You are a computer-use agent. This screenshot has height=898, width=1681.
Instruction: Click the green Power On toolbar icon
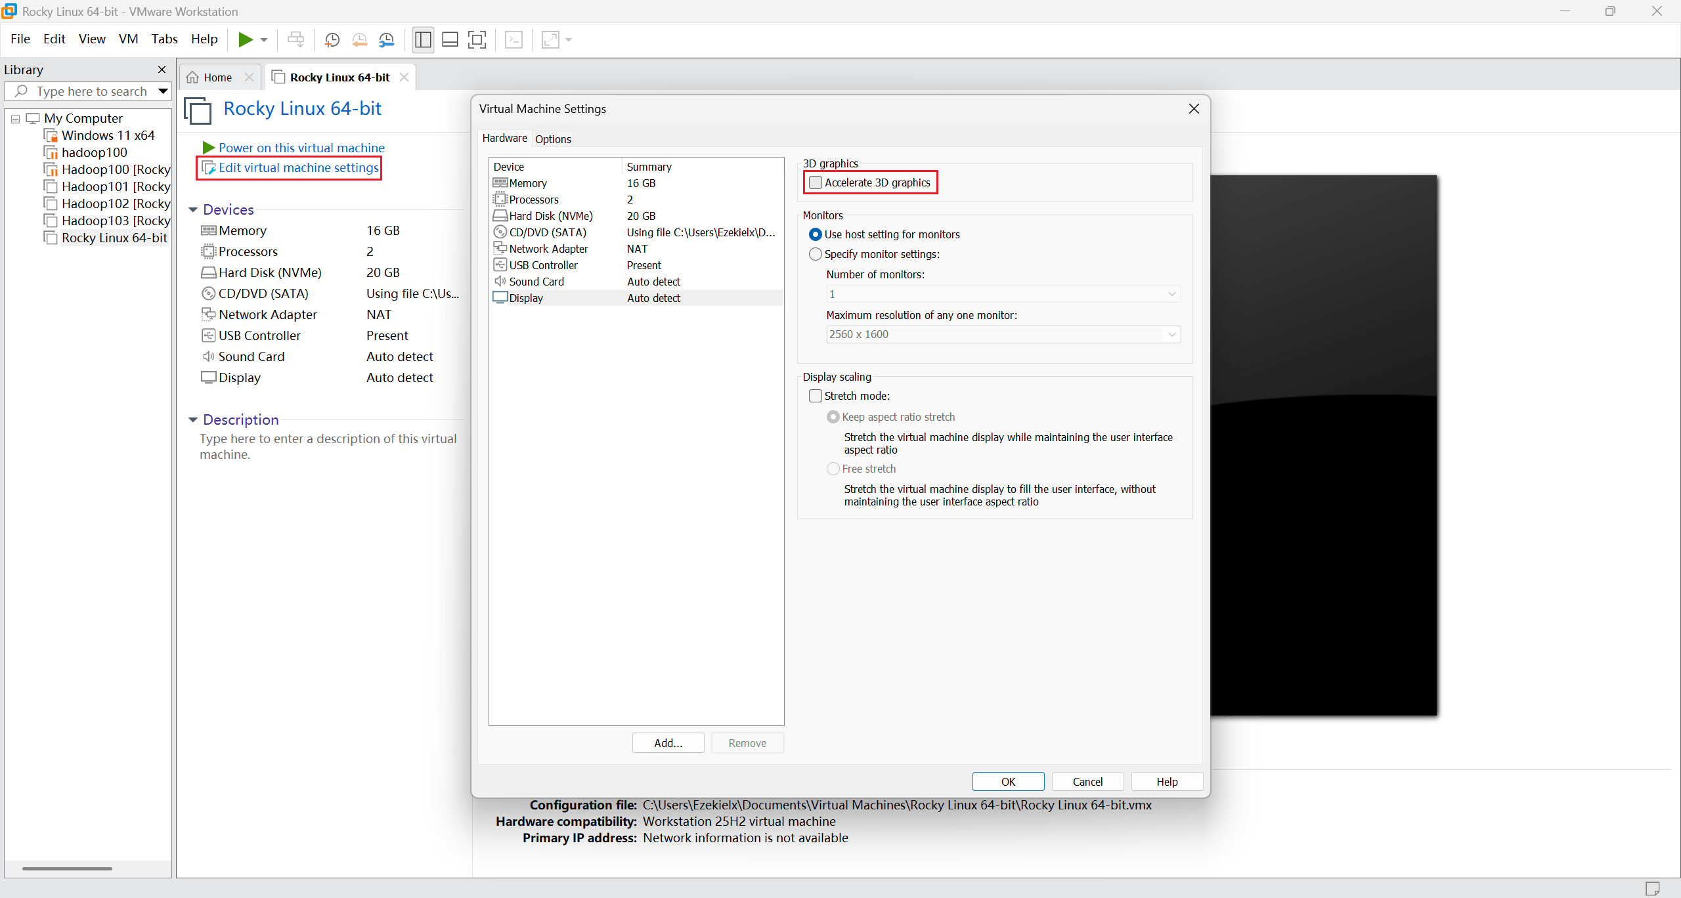click(245, 39)
